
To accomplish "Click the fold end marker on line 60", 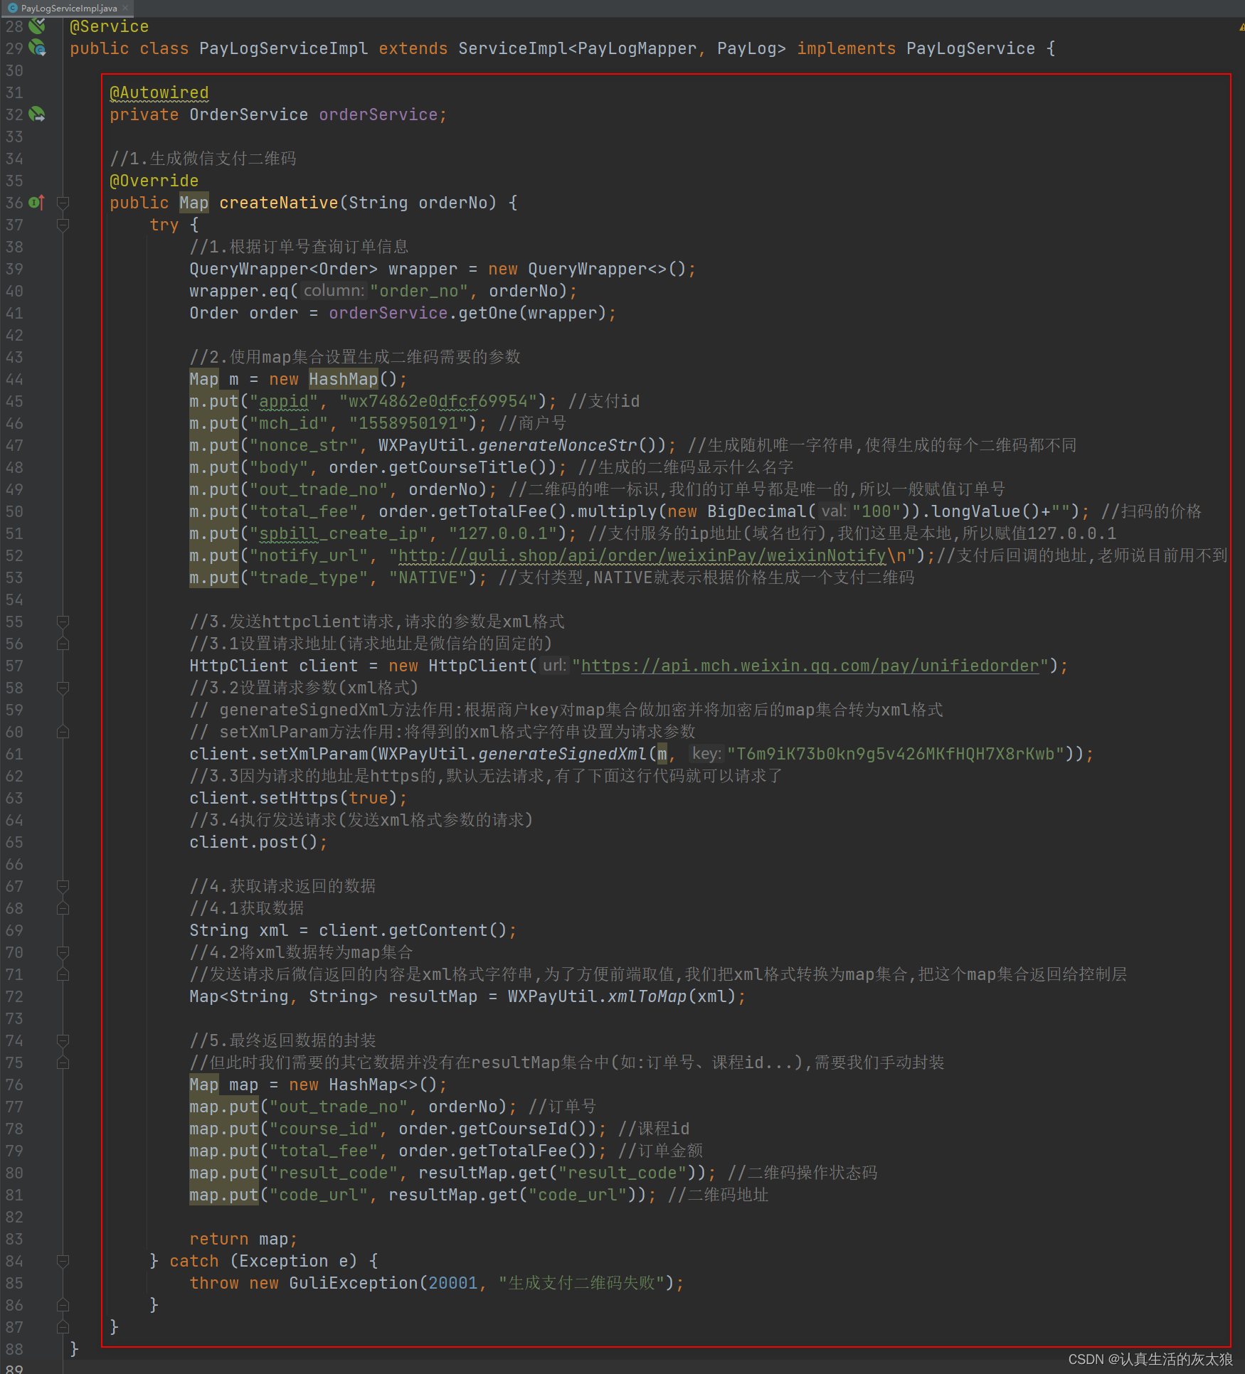I will click(x=63, y=732).
